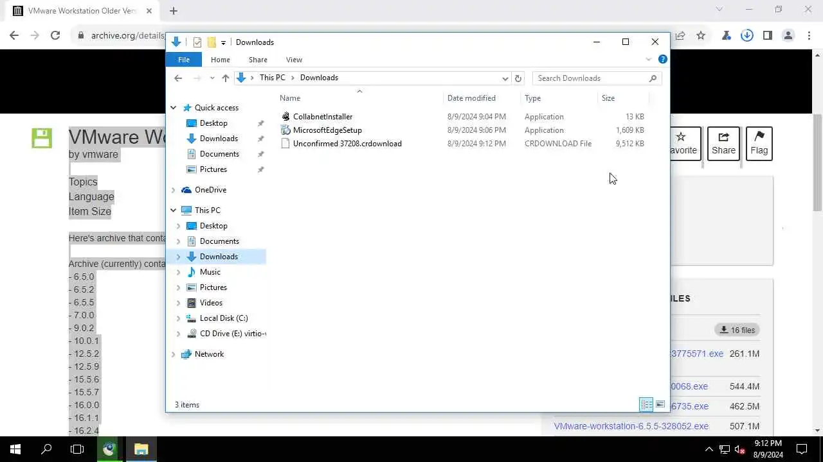Viewport: 823px width, 462px height.
Task: Go up one folder level
Action: tap(225, 78)
